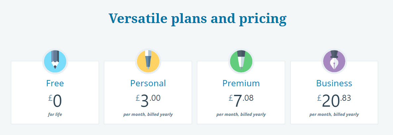393x135 pixels.
Task: Select the Business plan title
Action: coord(334,83)
